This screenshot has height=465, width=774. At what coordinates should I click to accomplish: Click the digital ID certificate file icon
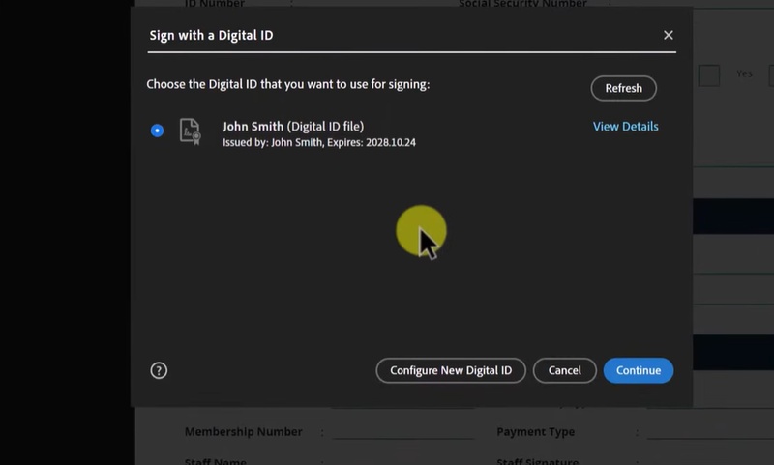coord(190,131)
